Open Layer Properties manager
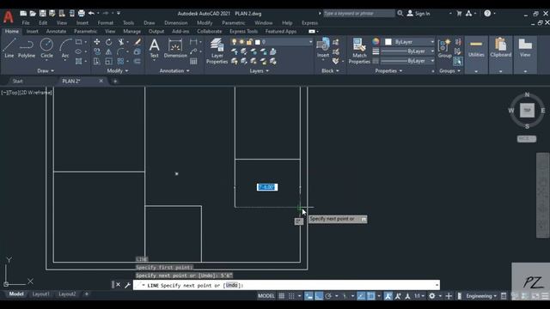The image size is (550, 309). pyautogui.click(x=217, y=51)
